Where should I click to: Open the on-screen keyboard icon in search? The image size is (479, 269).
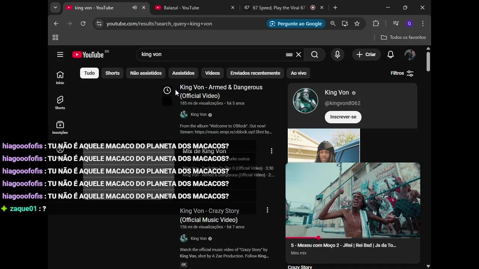289,55
